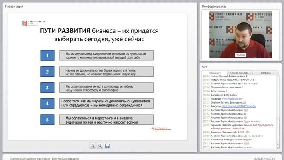Click Арсенян message 'вас не видно'
Viewport: 284px width, 160px height.
point(251,84)
